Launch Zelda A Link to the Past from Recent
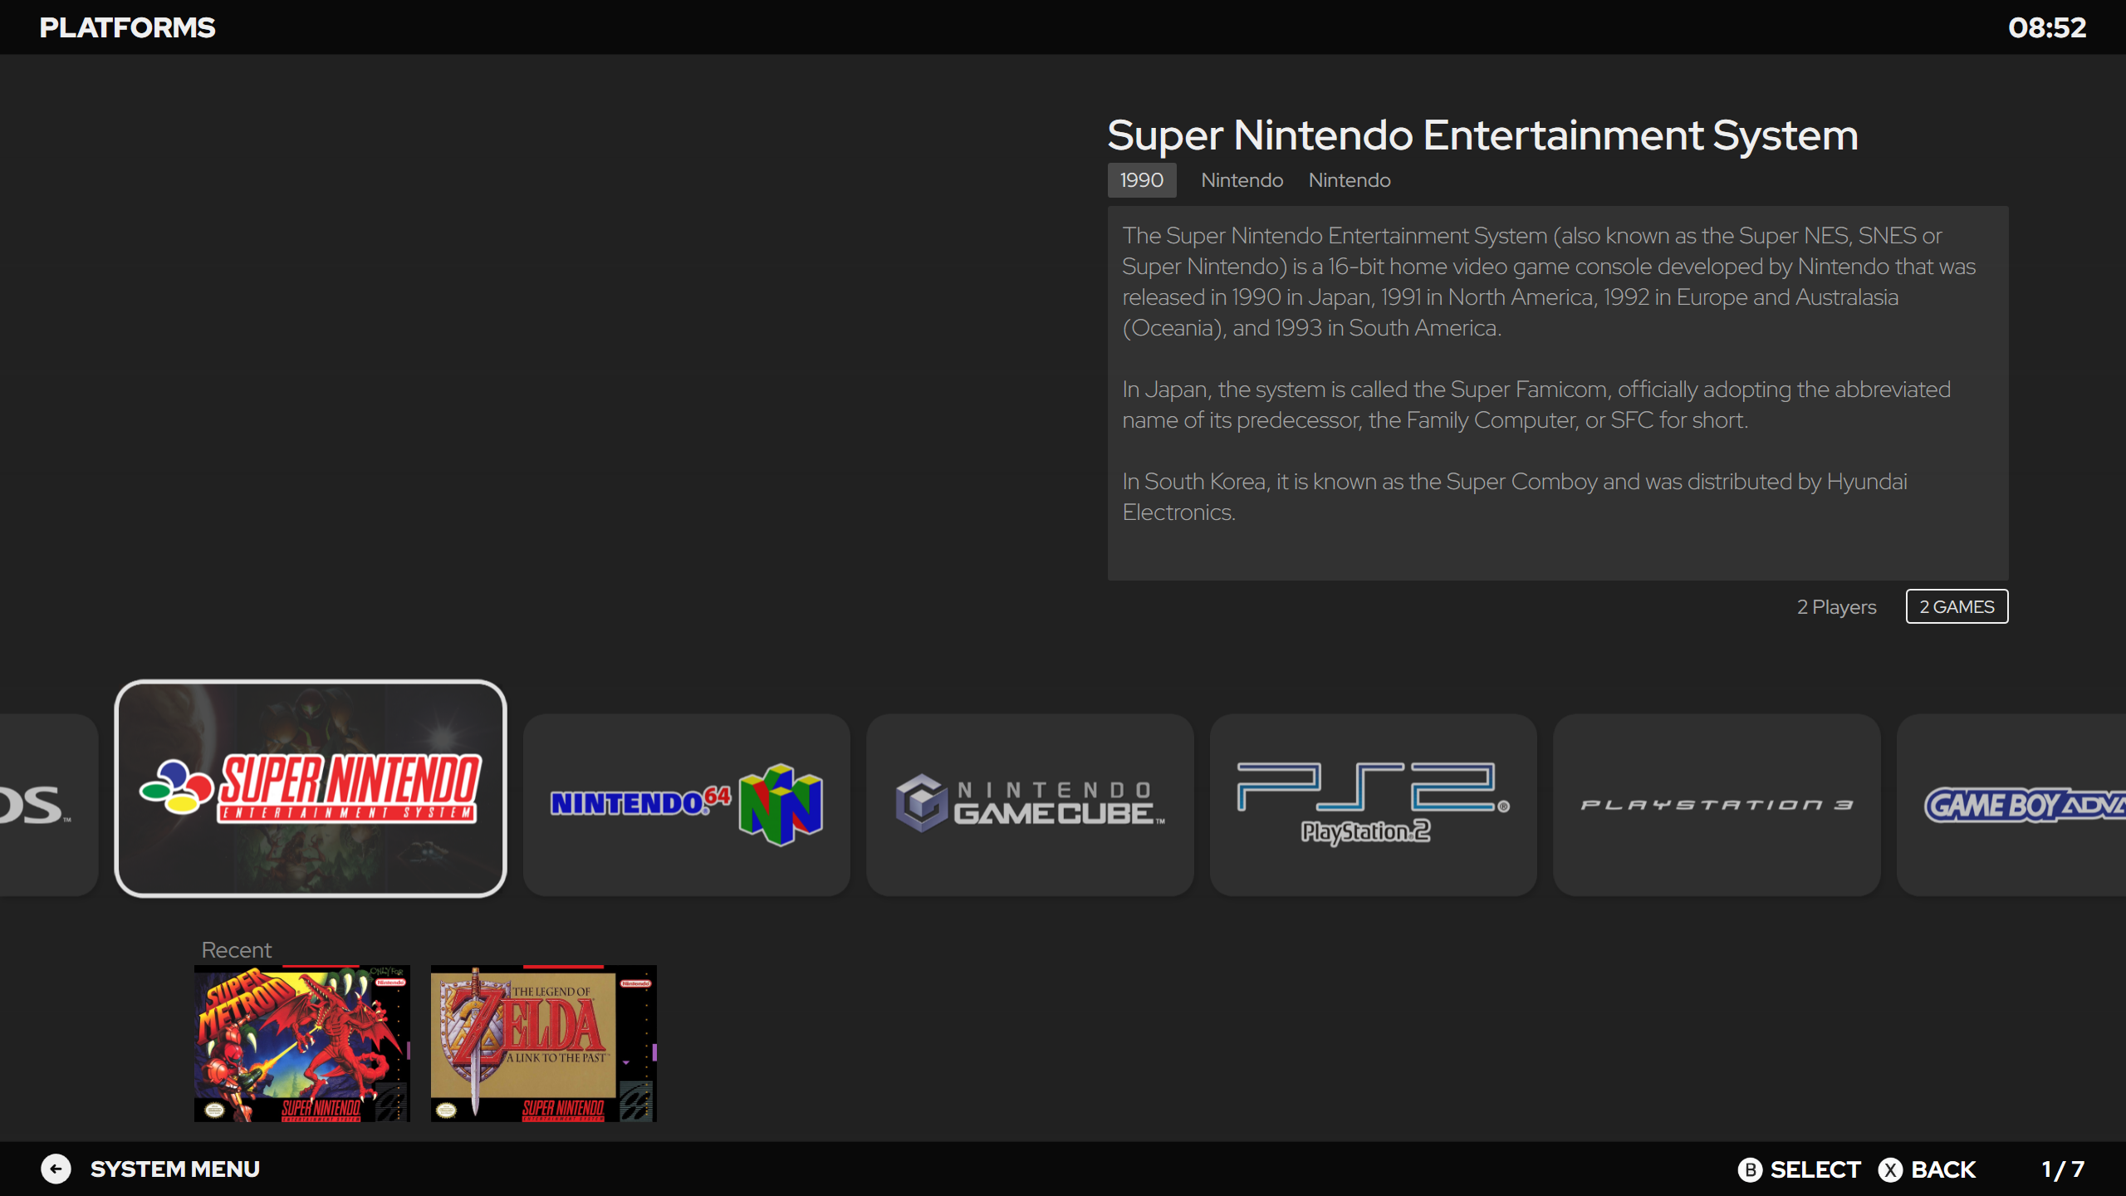The width and height of the screenshot is (2126, 1196). (x=544, y=1043)
